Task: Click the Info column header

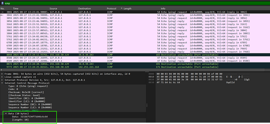Action: pos(215,8)
